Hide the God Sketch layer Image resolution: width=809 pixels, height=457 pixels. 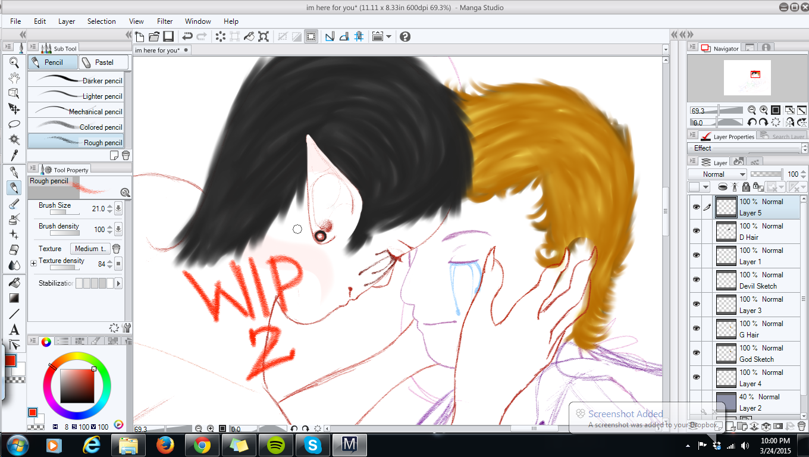pyautogui.click(x=696, y=353)
